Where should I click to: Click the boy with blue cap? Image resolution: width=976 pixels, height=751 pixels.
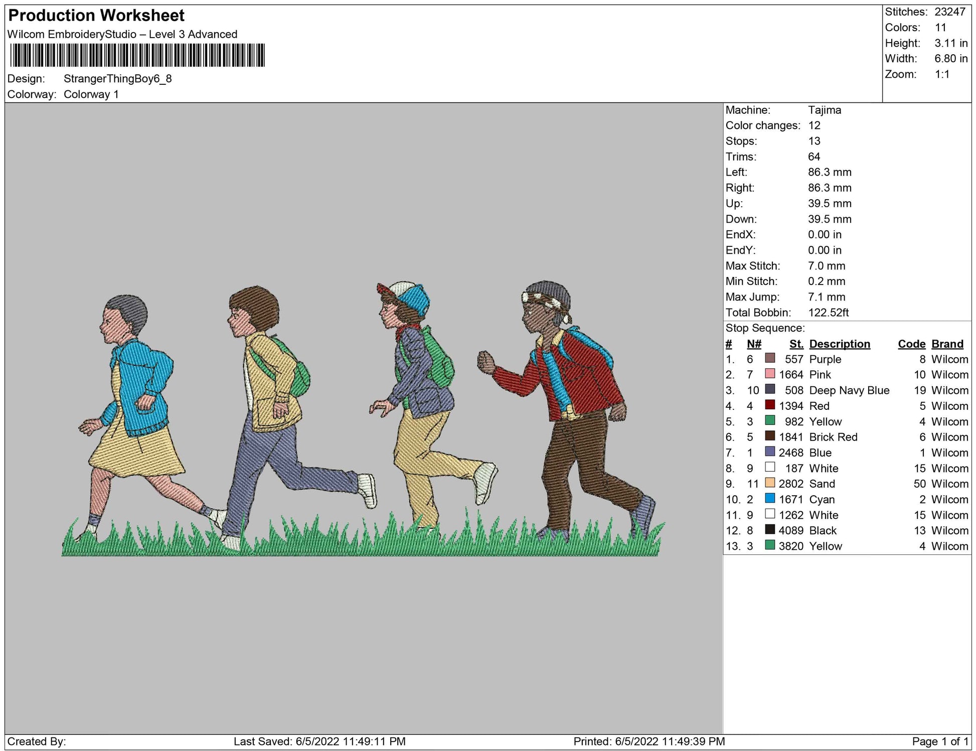(421, 381)
